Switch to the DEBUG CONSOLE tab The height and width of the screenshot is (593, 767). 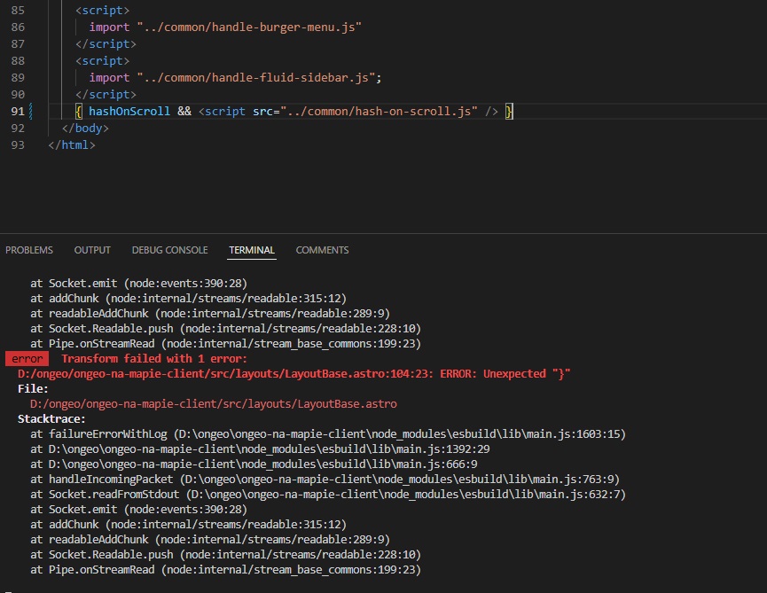coord(169,250)
